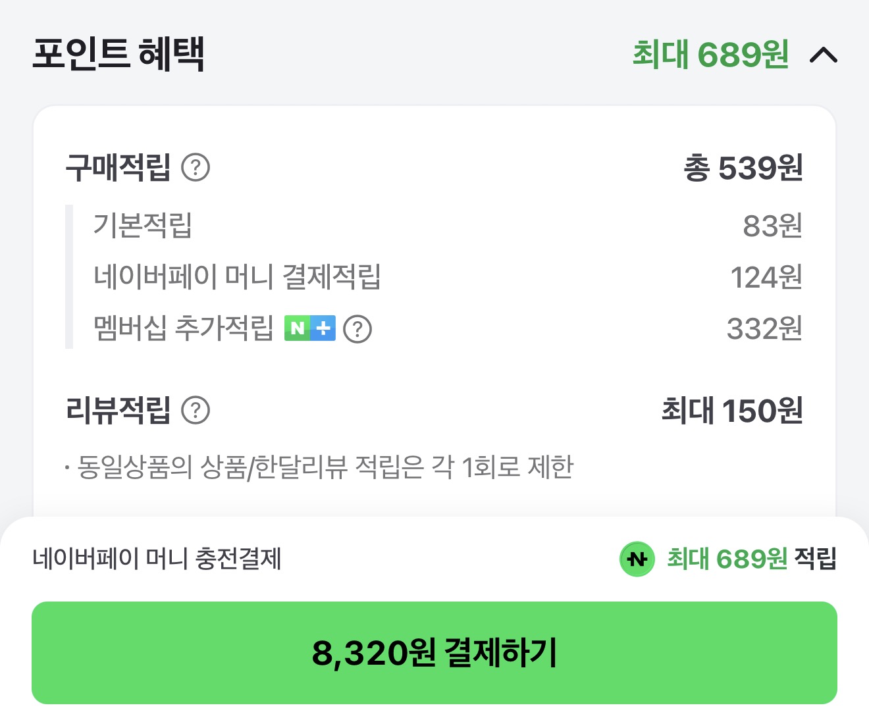The height and width of the screenshot is (720, 869).
Task: Click the 최대 150원 review points value
Action: point(731,411)
